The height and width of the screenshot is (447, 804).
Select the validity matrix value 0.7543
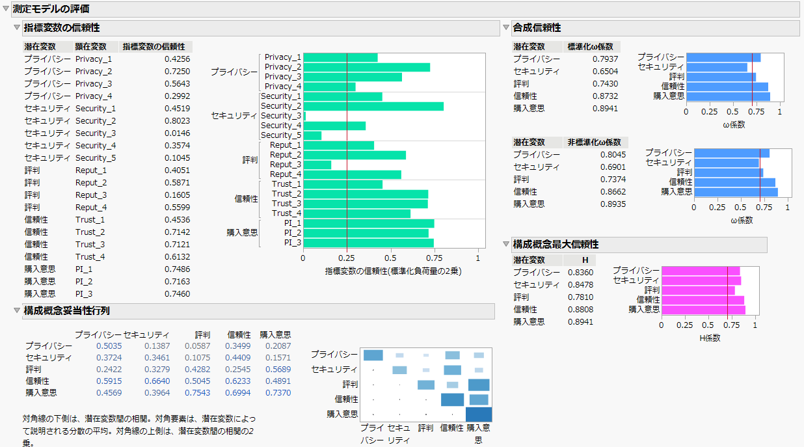point(198,393)
